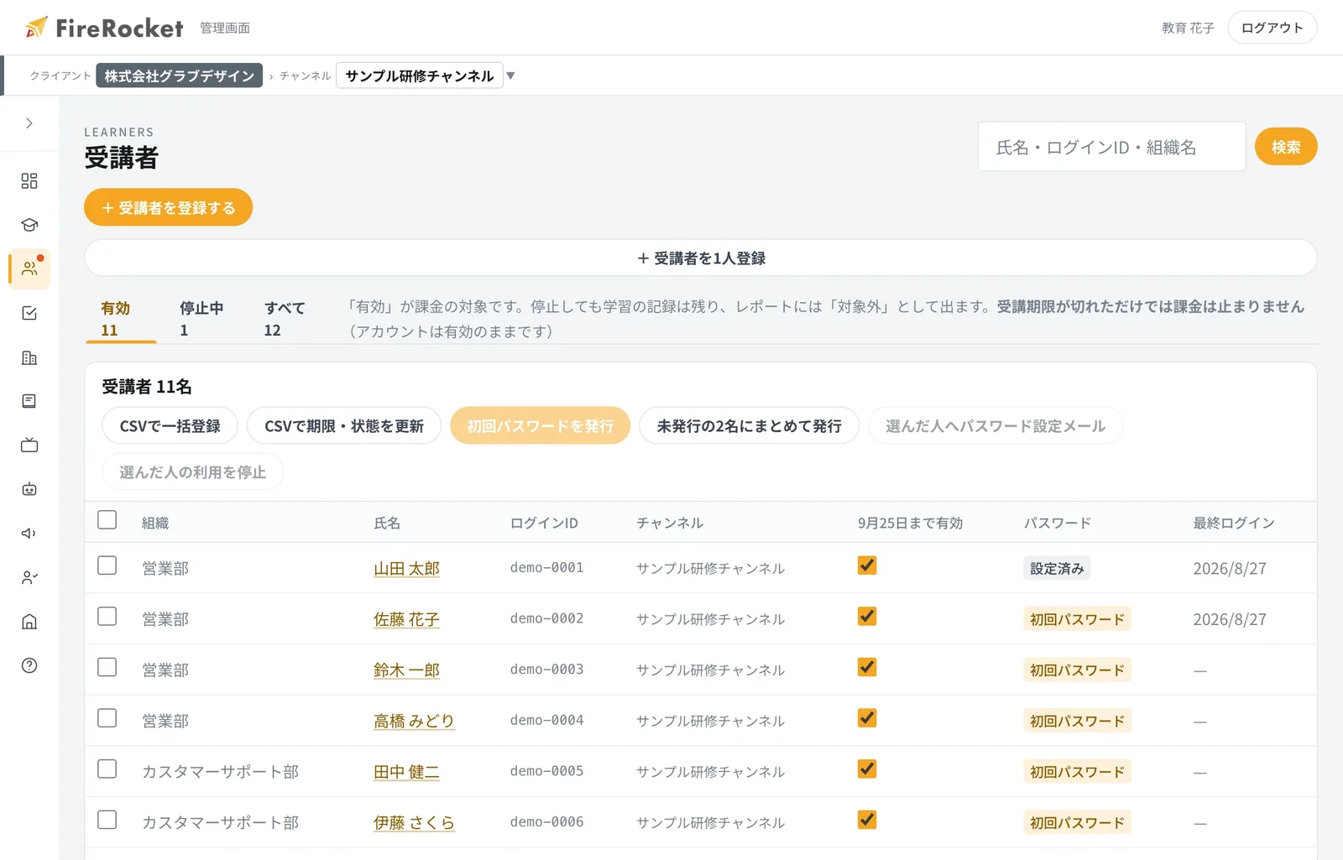Select the row checkbox for 伊藤 さくら
Screen dimensions: 1343x860
point(107,820)
